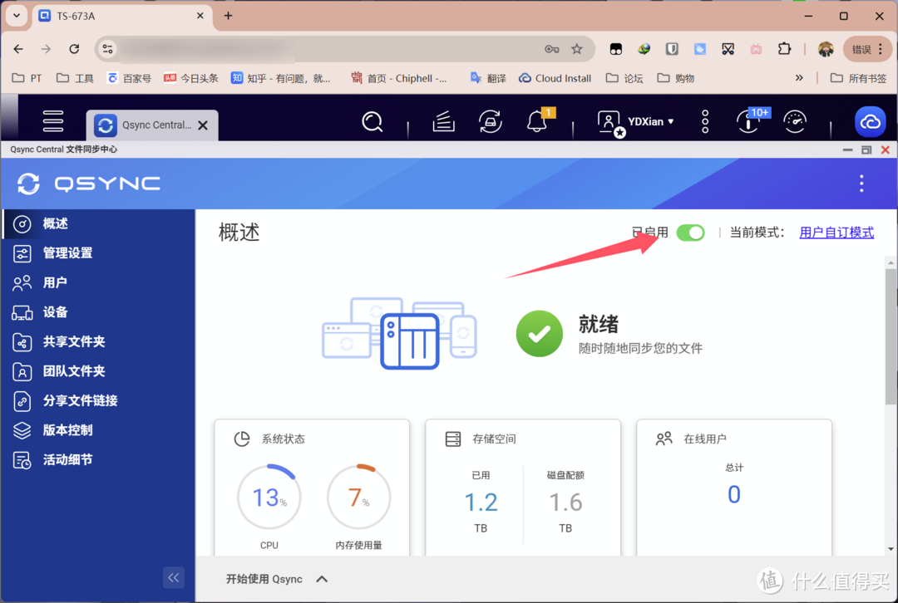
Task: Click the blue myQNAPcloud icon
Action: click(870, 122)
